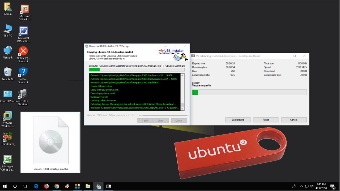Select the ubuntu-18.04-desktop-amd64 ISO file thumbnail
Screen dimensions: 340x191
coord(50,142)
